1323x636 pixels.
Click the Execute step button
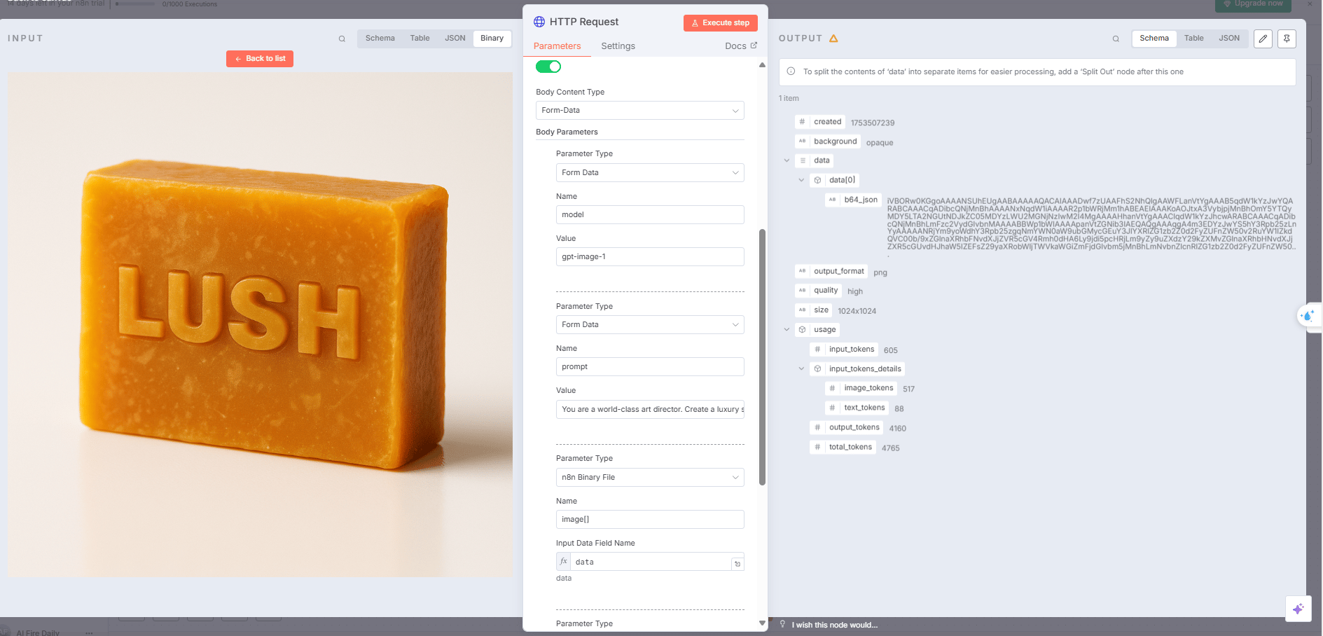coord(721,23)
